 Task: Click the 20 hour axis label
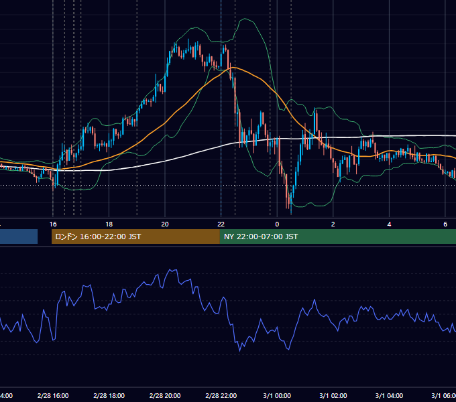pos(165,224)
